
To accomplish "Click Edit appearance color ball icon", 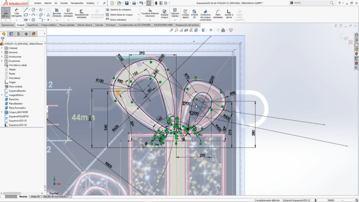I will pos(223,30).
